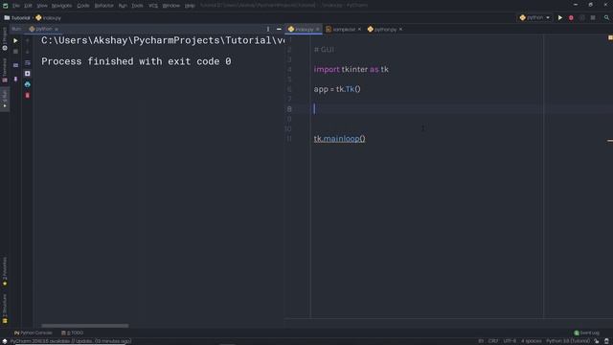Click the Python interpreter status indicator

coord(568,341)
